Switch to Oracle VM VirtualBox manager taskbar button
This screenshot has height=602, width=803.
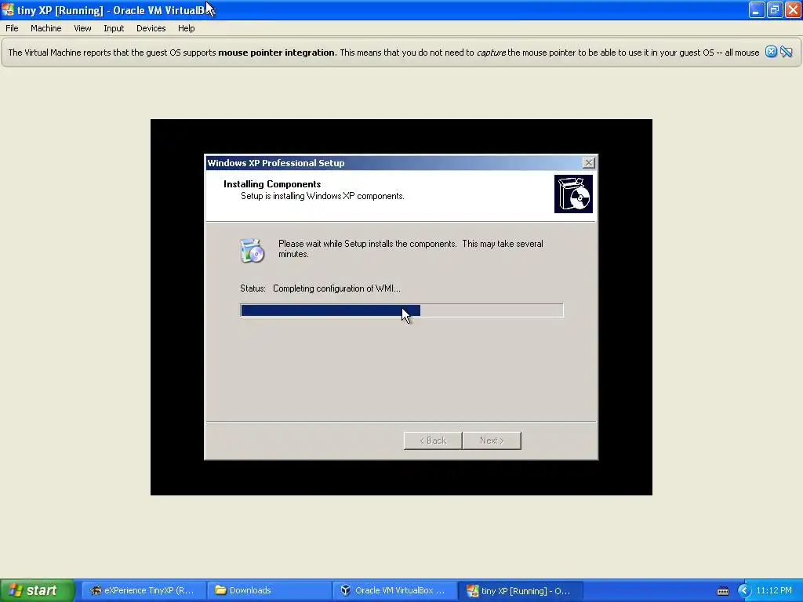[394, 590]
